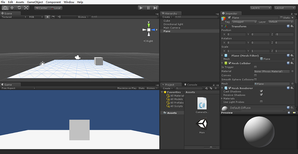Click the object picker circle next to the Material field
This screenshot has width=298, height=154.
click(292, 71)
